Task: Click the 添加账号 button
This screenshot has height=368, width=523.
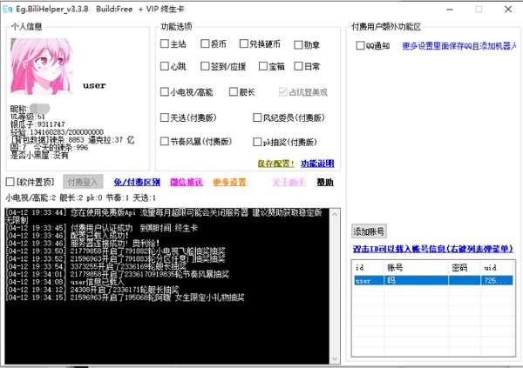Action: coord(369,231)
